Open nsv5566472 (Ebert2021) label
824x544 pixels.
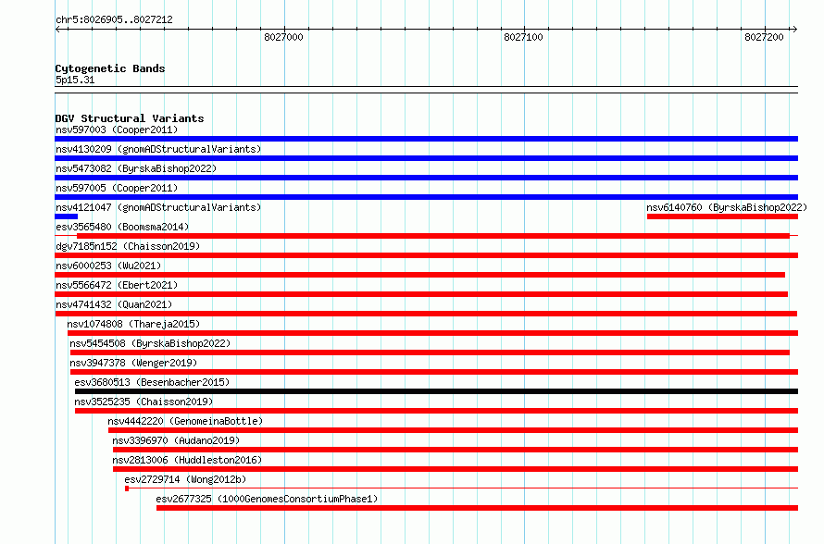[117, 285]
